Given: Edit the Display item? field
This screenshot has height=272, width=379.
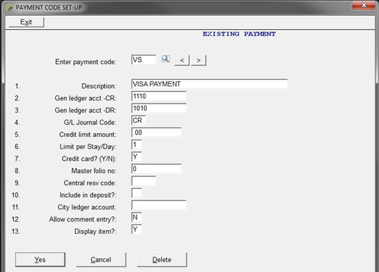Looking at the screenshot, I should coord(137,229).
